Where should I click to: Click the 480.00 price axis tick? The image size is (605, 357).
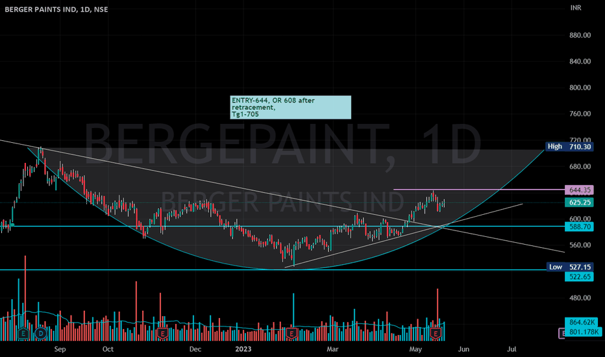tap(580, 298)
